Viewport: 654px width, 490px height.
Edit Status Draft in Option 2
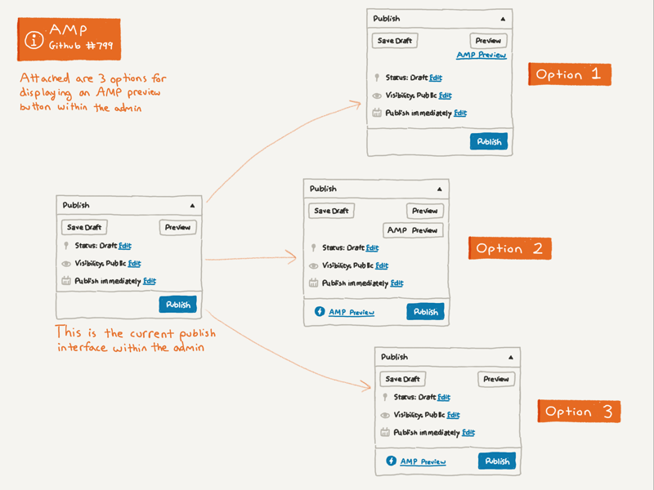coord(373,247)
